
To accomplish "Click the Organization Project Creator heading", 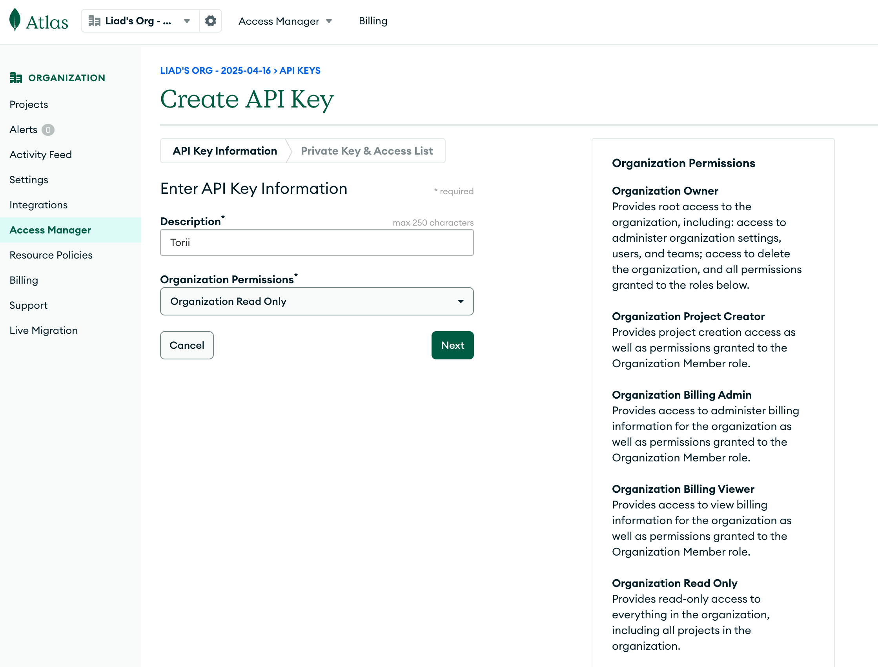I will pyautogui.click(x=688, y=316).
